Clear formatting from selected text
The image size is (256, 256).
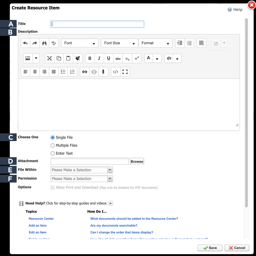coord(78,58)
